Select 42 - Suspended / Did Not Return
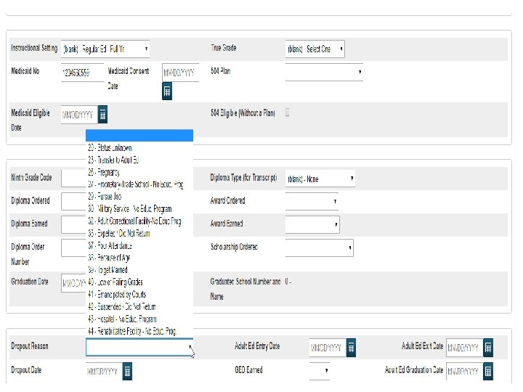The height and width of the screenshot is (392, 523). 139,306
